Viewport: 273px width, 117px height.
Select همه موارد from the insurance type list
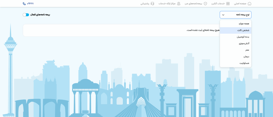243,24
